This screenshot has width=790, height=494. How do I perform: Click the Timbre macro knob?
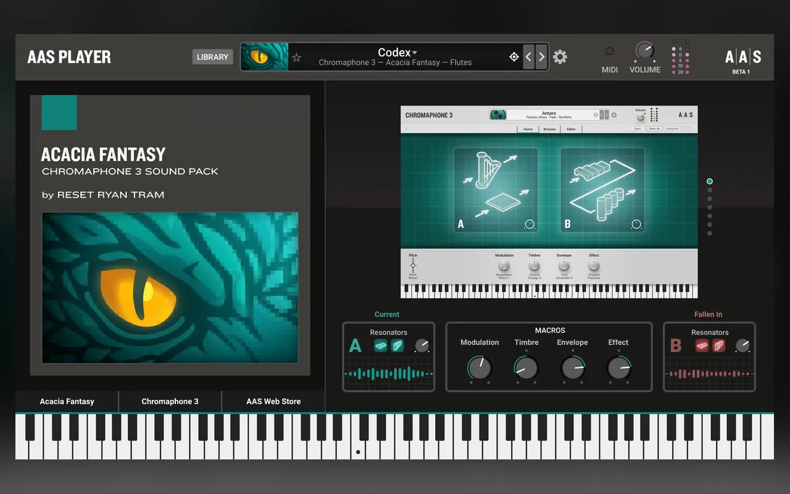click(x=526, y=368)
